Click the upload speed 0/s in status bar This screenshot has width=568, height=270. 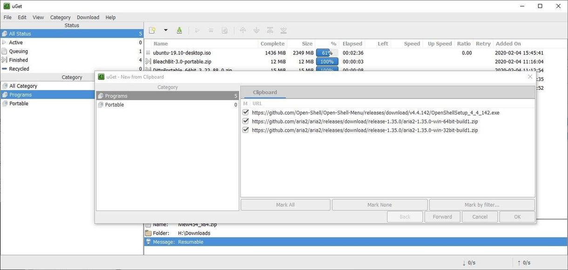(x=524, y=263)
